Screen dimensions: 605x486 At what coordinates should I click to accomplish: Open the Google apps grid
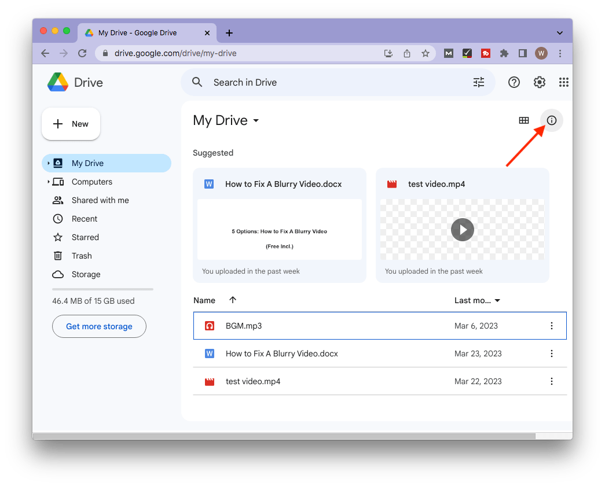[563, 82]
